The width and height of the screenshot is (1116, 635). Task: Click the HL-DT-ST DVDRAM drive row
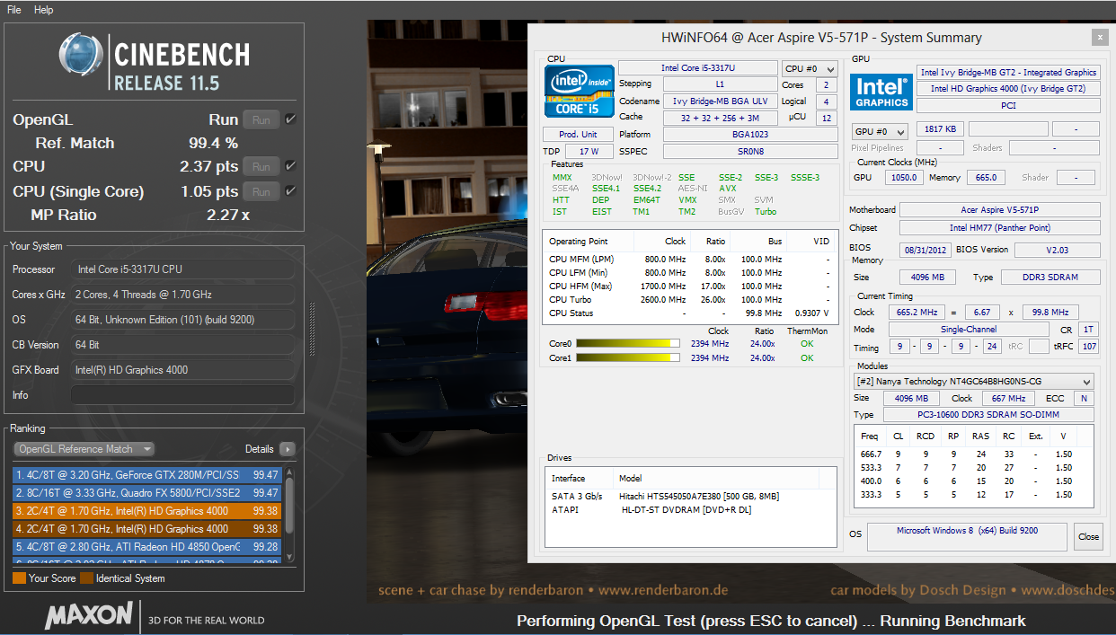pyautogui.click(x=690, y=509)
